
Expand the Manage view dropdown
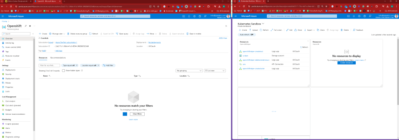pos(57,33)
